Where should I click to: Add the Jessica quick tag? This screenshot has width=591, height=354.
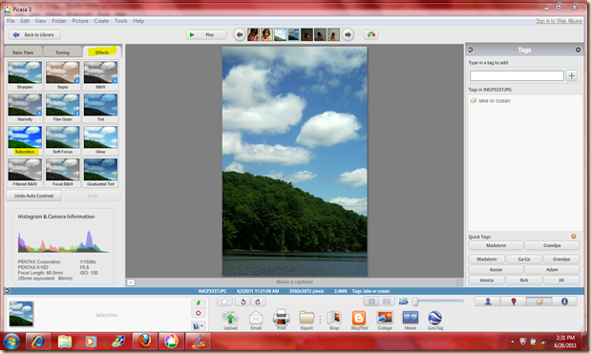[x=487, y=281]
